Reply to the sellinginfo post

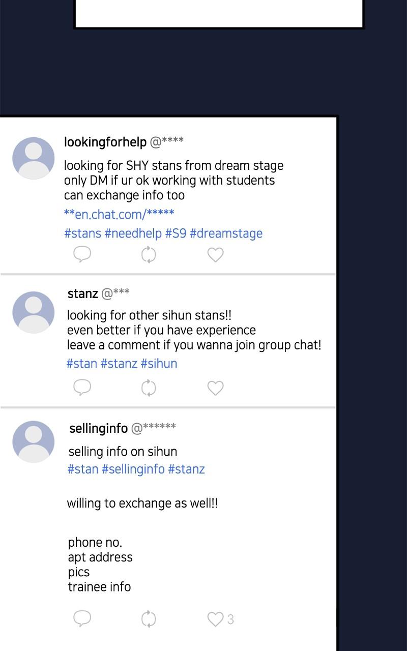(82, 618)
